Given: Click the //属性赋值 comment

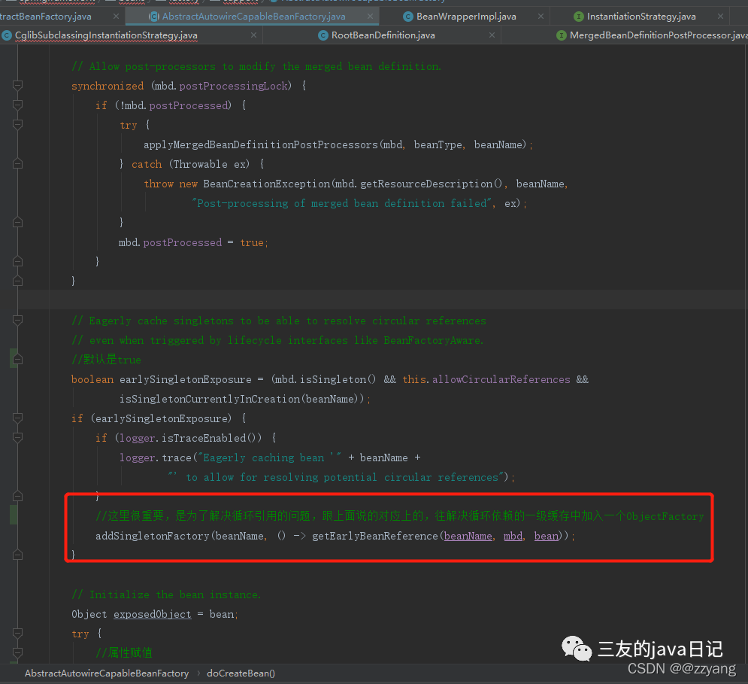Looking at the screenshot, I should (x=123, y=653).
